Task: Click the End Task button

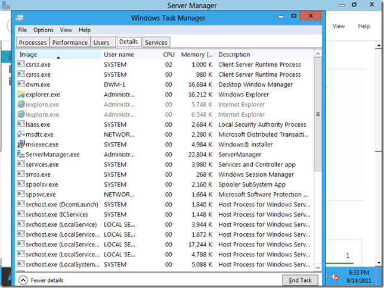Action: pos(301,280)
